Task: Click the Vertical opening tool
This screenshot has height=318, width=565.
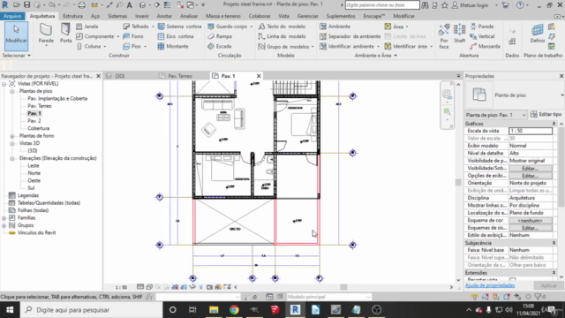Action: pos(482,36)
